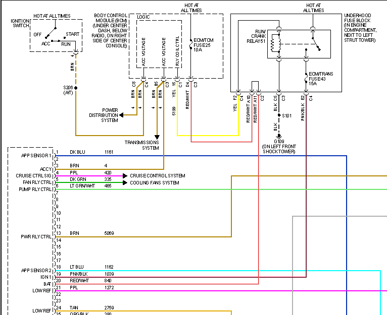Select the Transmissions System label
The image size is (387, 315).
[x=142, y=145]
